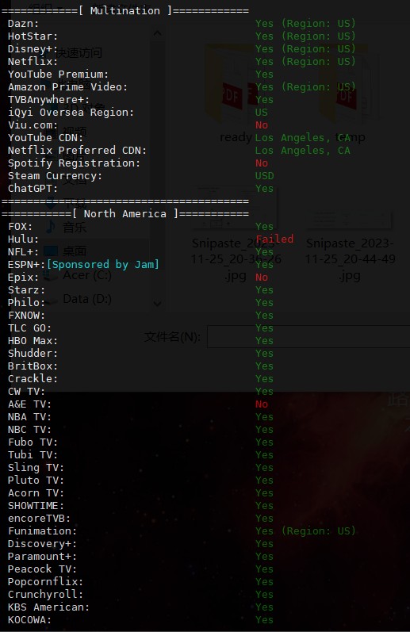Click the 'Discovery+:' label
Image resolution: width=410 pixels, height=632 pixels.
(42, 544)
